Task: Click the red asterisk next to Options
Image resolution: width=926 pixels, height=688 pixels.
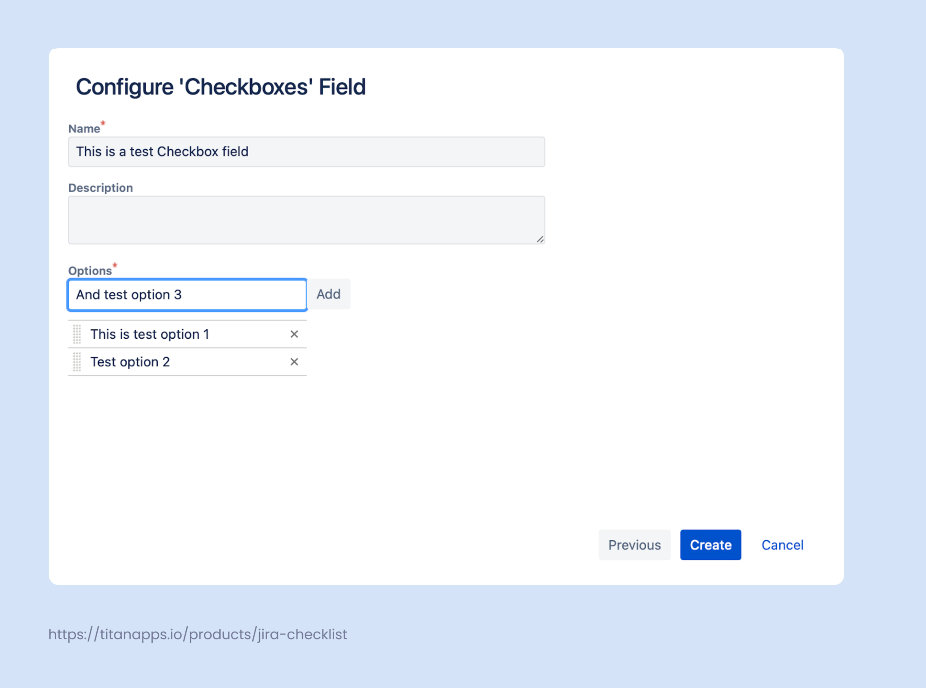Action: pyautogui.click(x=115, y=265)
